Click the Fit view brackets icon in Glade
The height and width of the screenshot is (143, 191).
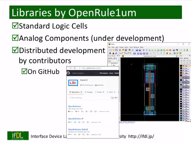pos(157,53)
